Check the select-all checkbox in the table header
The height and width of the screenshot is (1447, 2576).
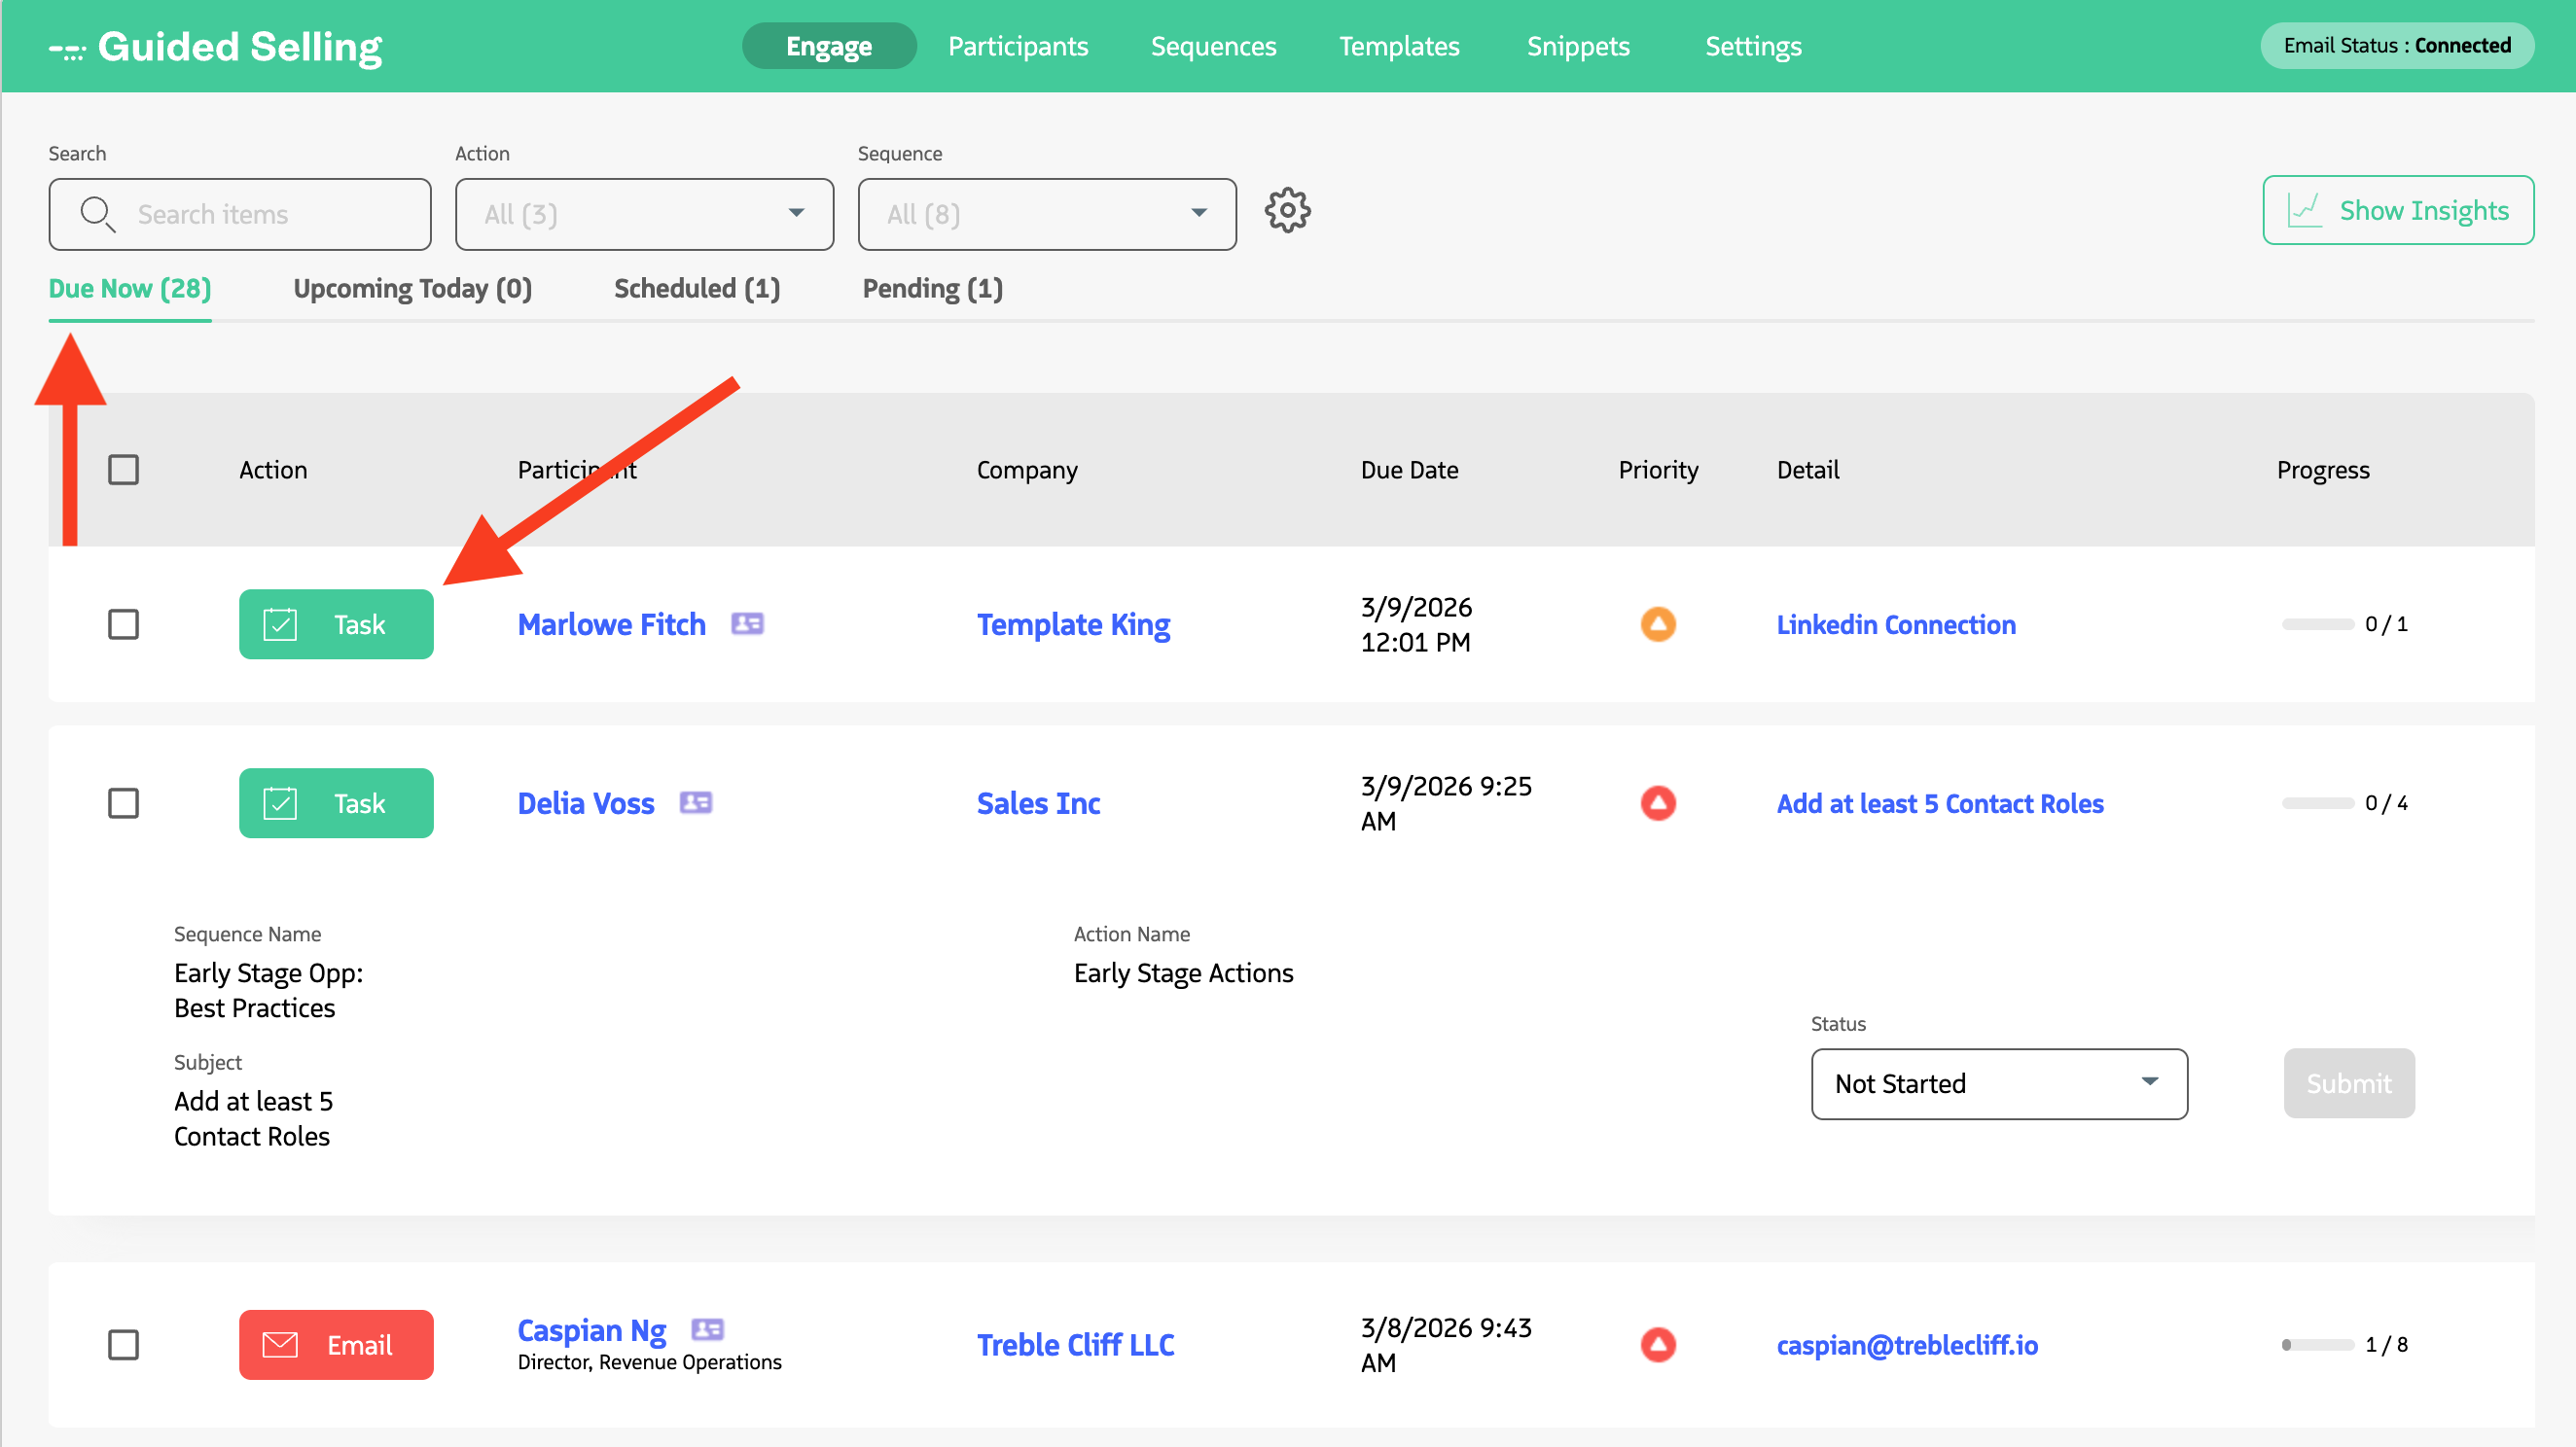coord(123,469)
